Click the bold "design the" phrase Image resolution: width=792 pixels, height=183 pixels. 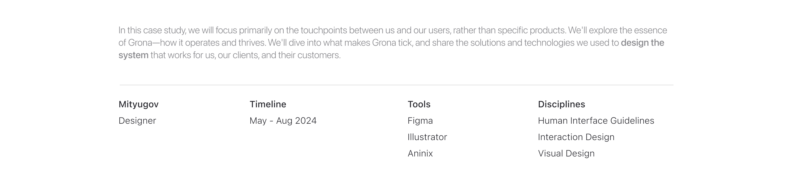[642, 43]
